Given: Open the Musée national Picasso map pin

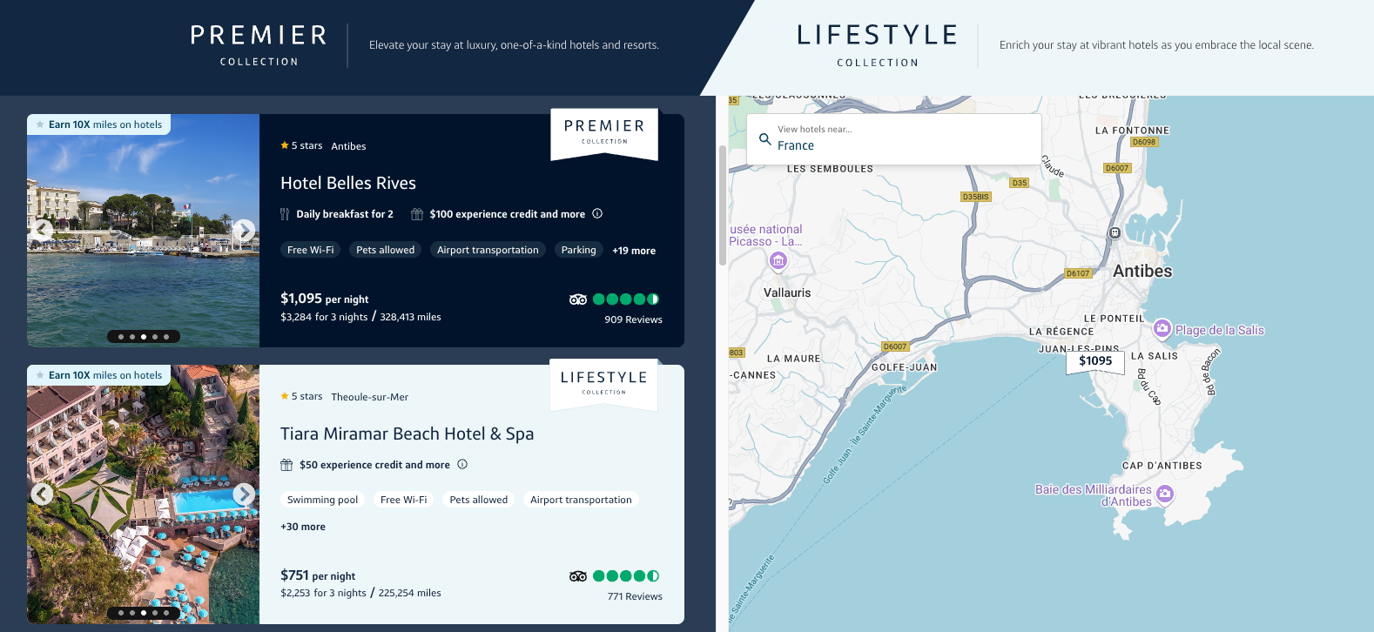Looking at the screenshot, I should (x=778, y=259).
